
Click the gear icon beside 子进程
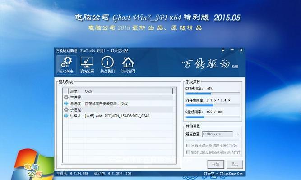coord(66,109)
